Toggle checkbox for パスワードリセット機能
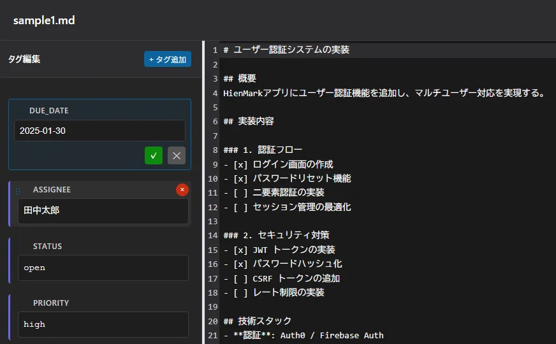This screenshot has height=344, width=556. [x=240, y=179]
